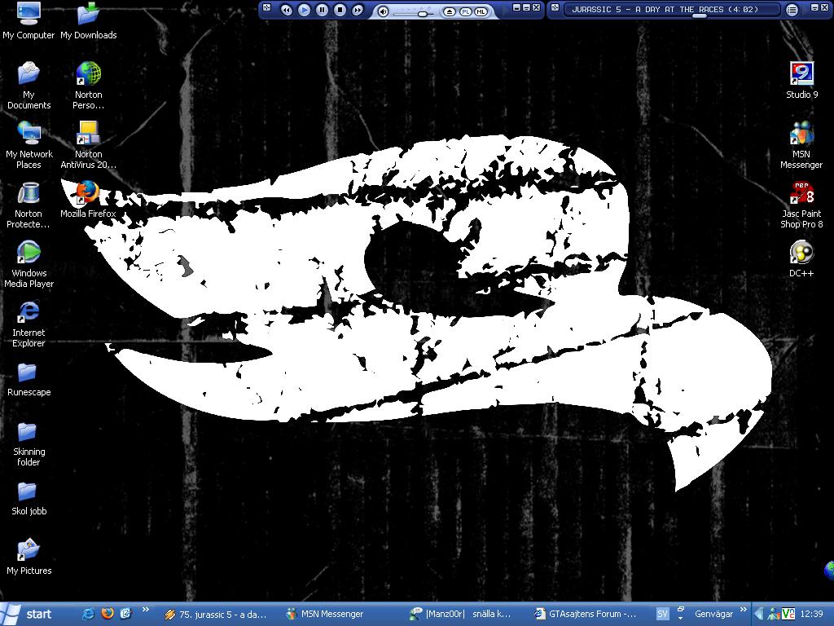This screenshot has width=834, height=626.
Task: Launch the Studio 9 desktop shortcut
Action: click(801, 80)
